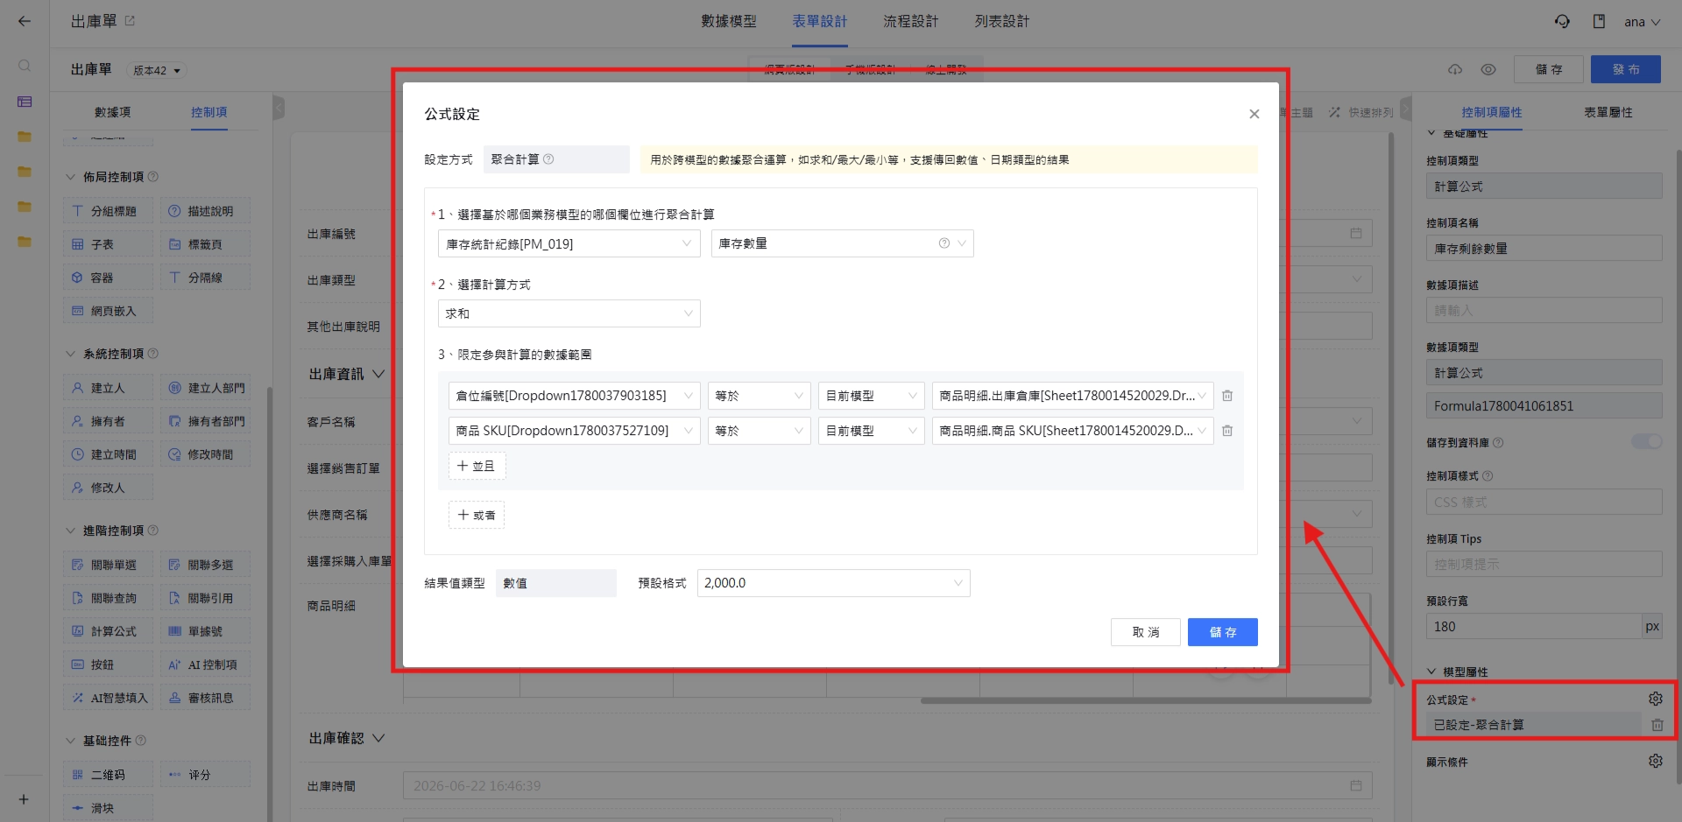
Task: Click the 取消 button
Action: coord(1146,632)
